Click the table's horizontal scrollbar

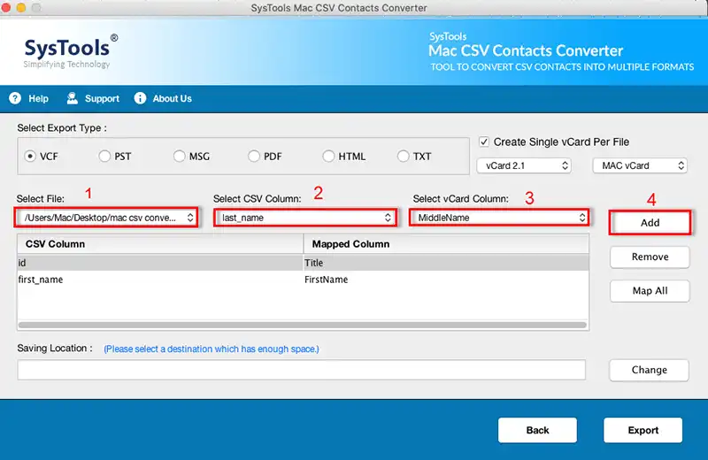(x=303, y=325)
